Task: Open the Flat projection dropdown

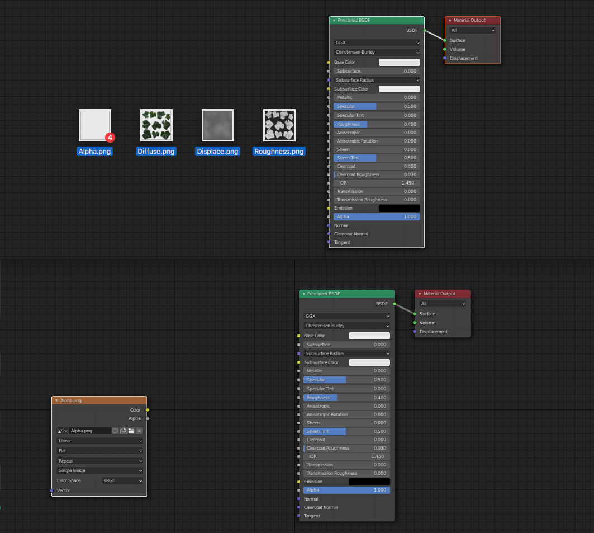Action: pos(99,451)
